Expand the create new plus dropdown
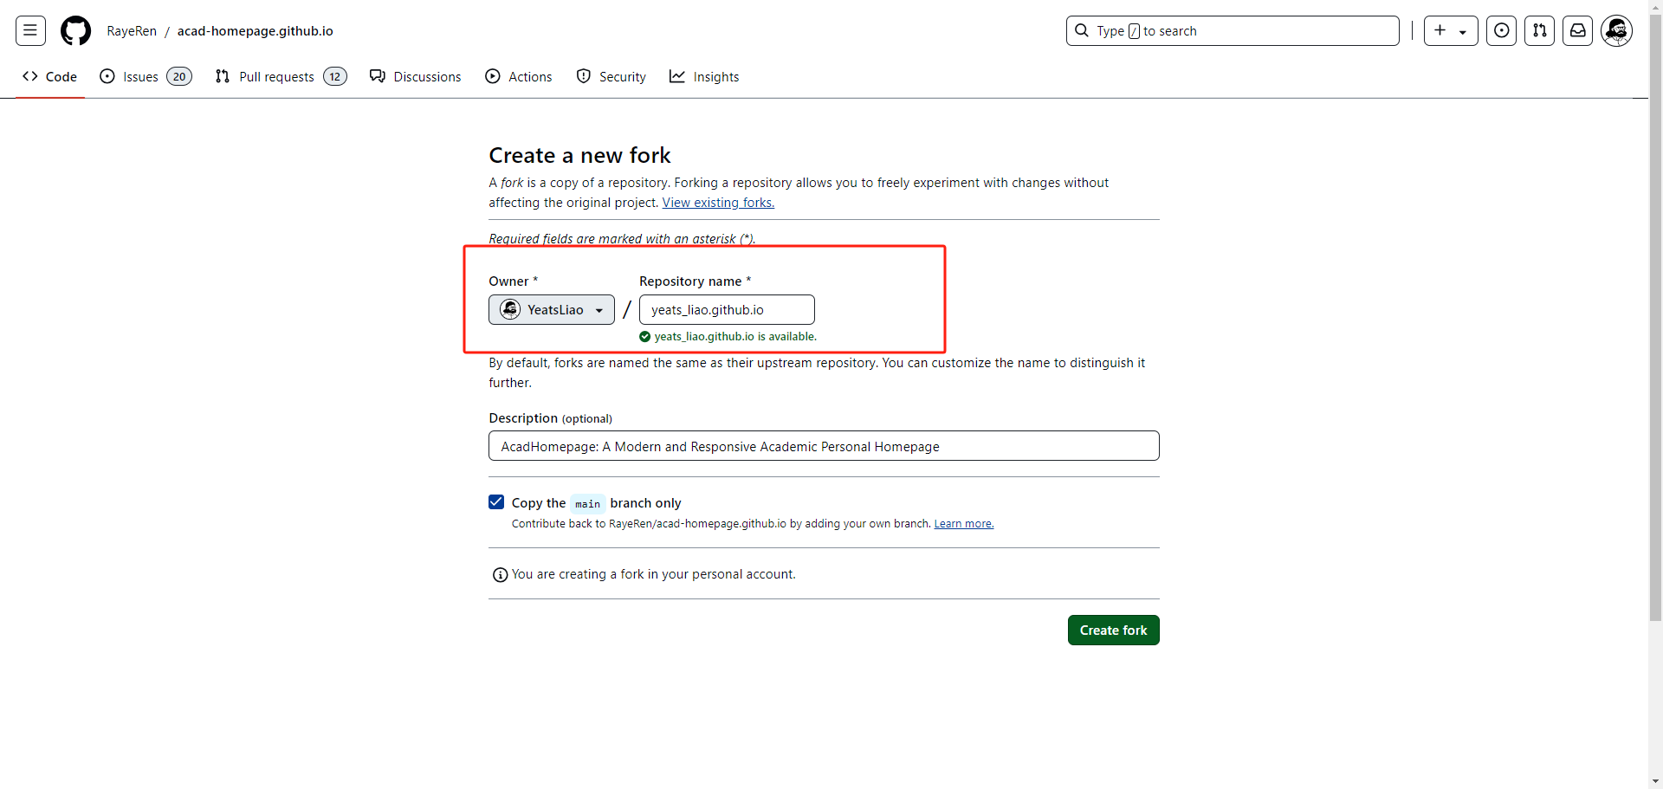This screenshot has width=1663, height=789. tap(1451, 31)
